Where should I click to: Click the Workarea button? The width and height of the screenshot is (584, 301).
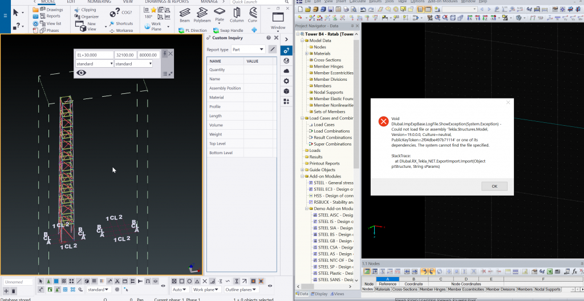coord(121,31)
